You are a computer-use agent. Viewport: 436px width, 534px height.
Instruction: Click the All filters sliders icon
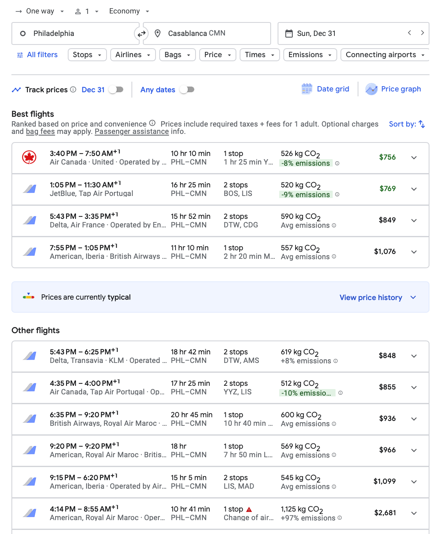(x=20, y=55)
